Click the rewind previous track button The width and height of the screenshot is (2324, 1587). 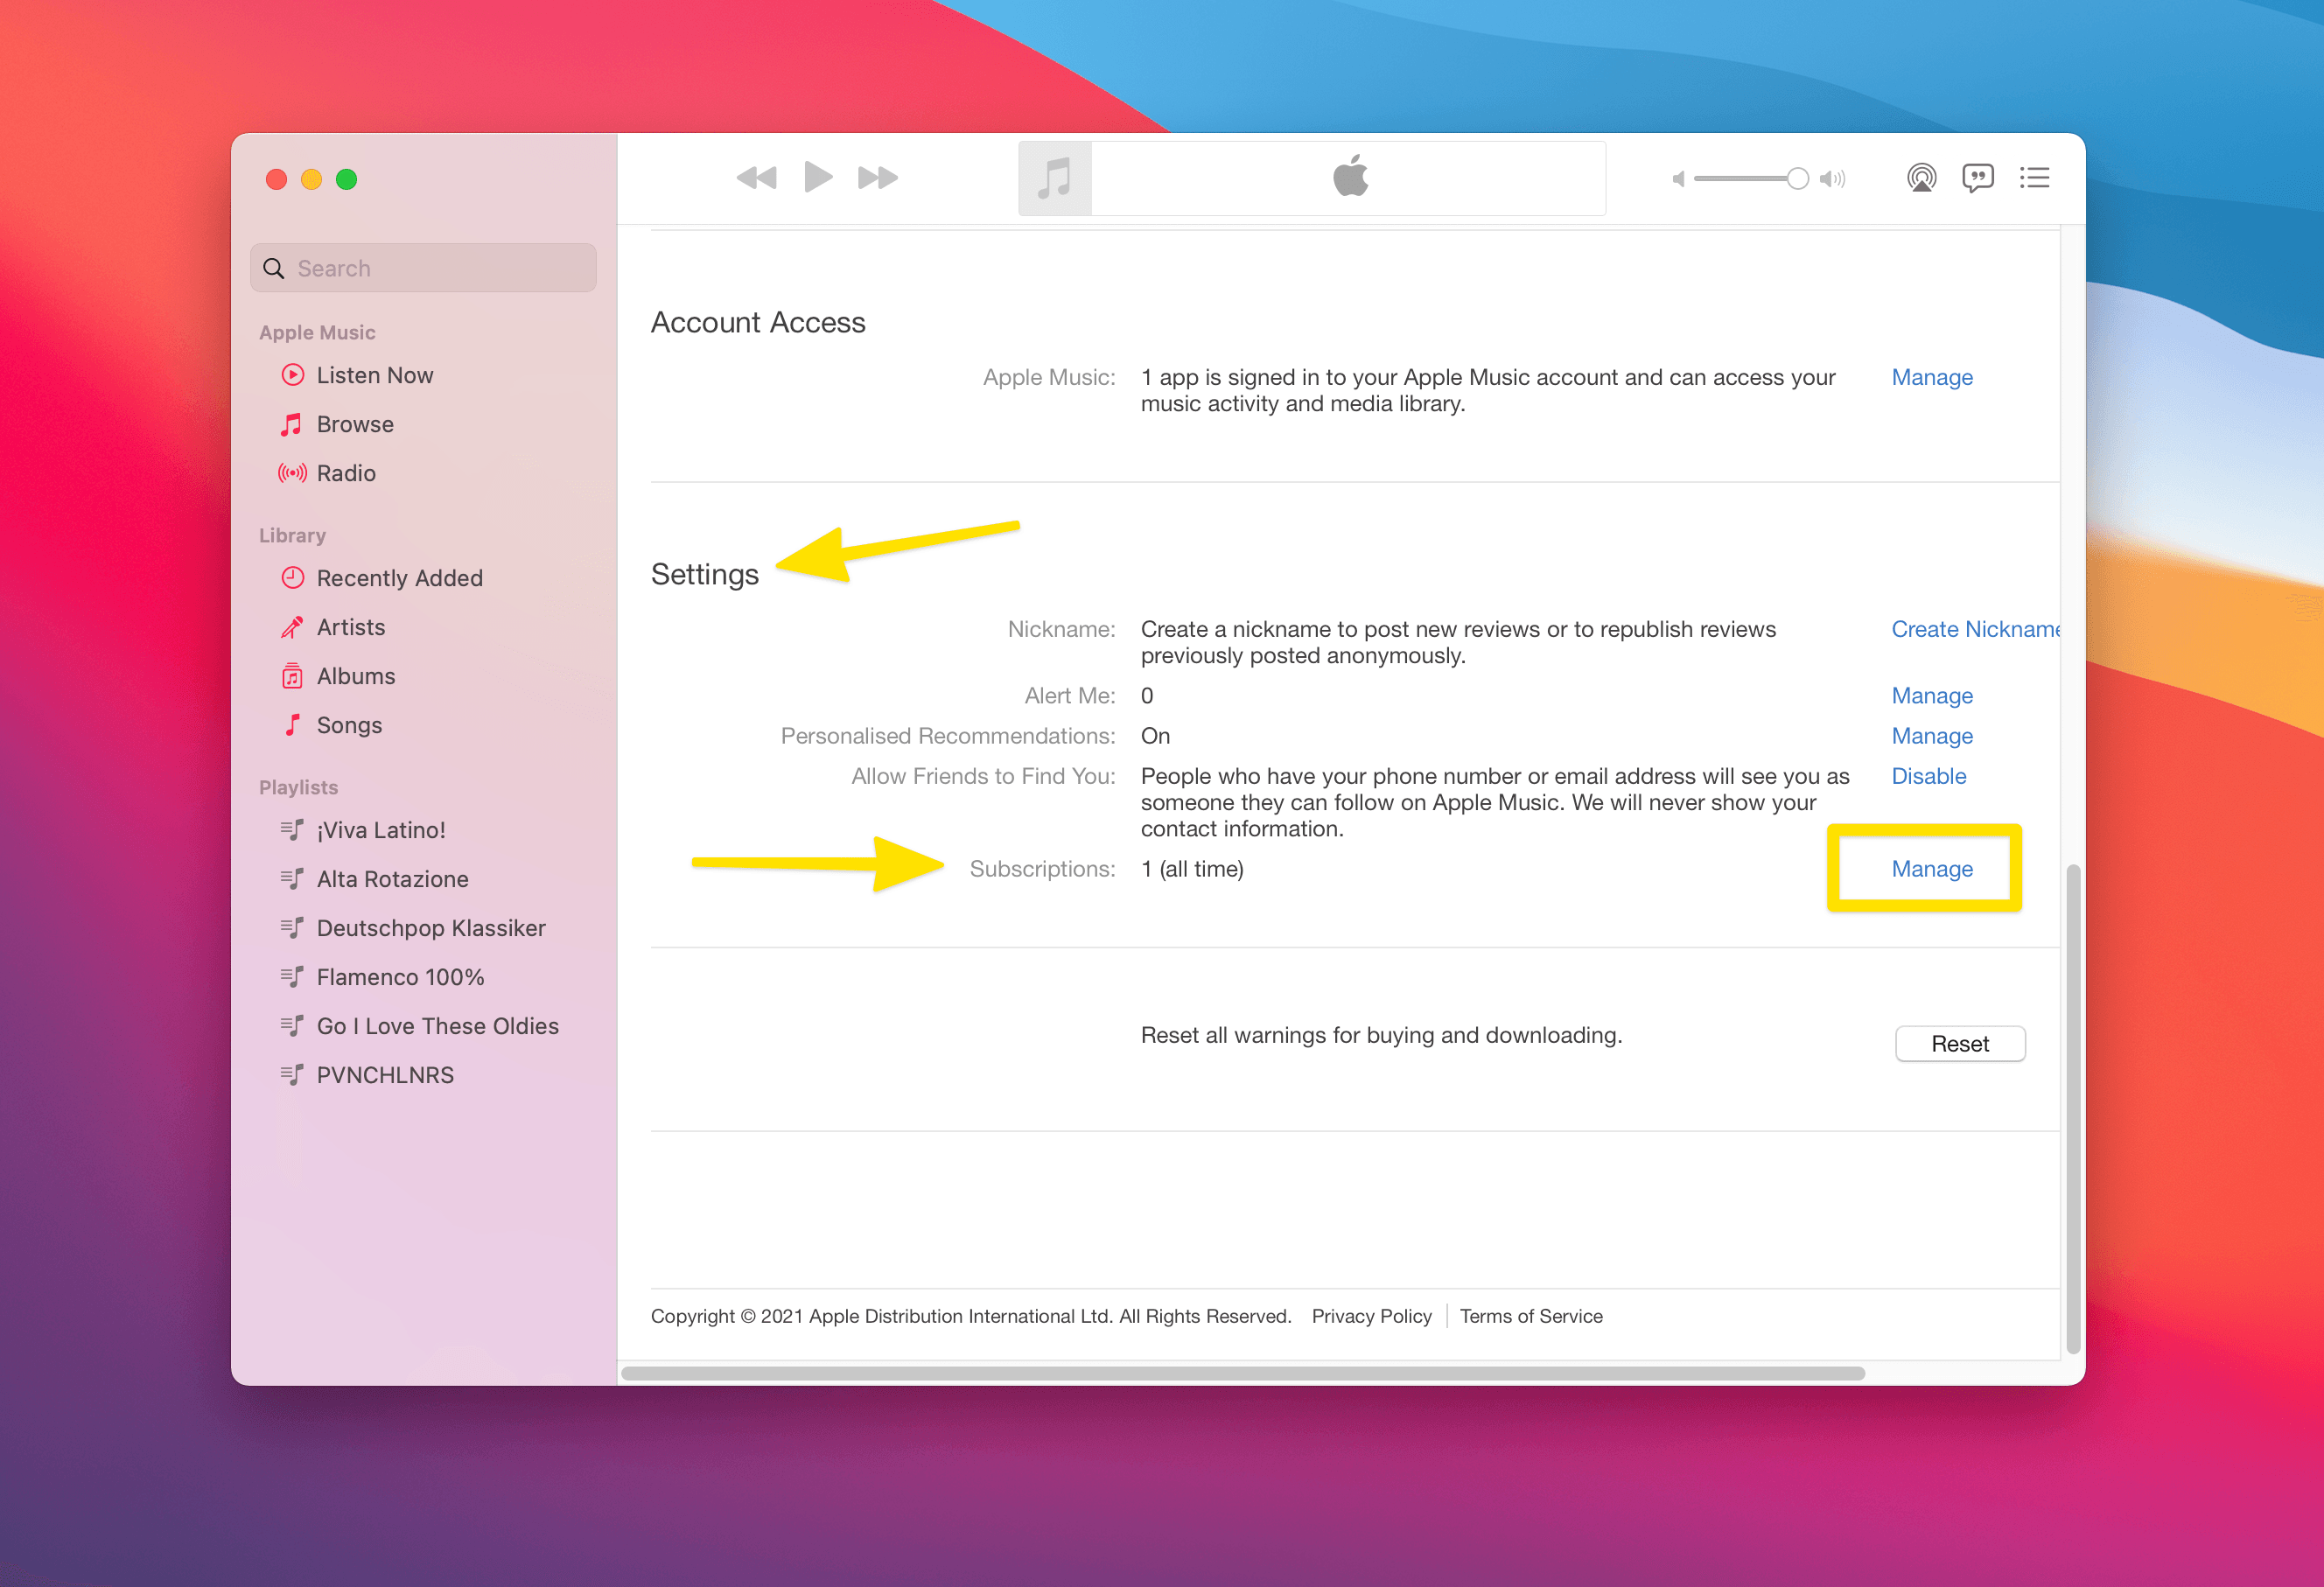(x=756, y=178)
